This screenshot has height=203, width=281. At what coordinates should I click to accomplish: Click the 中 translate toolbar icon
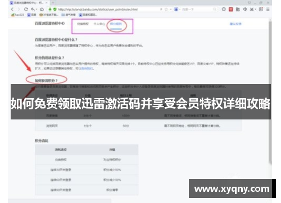pos(245,9)
